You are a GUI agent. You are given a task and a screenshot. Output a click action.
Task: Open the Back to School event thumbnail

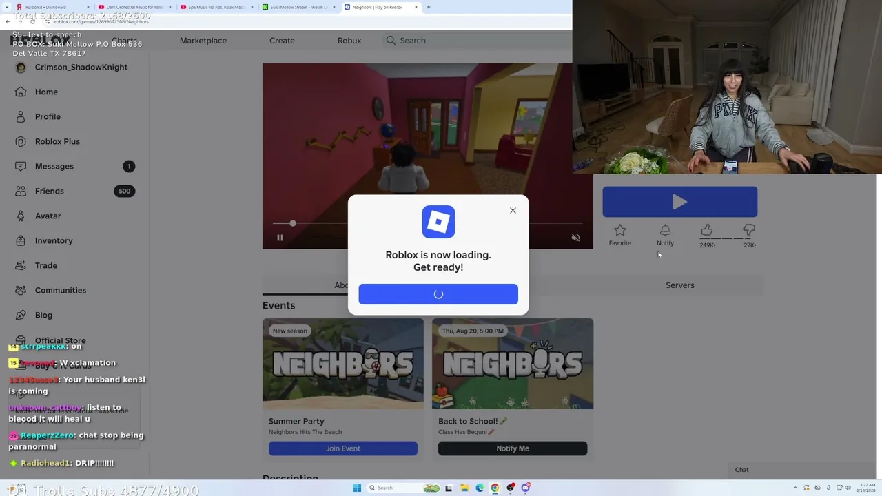pos(513,364)
